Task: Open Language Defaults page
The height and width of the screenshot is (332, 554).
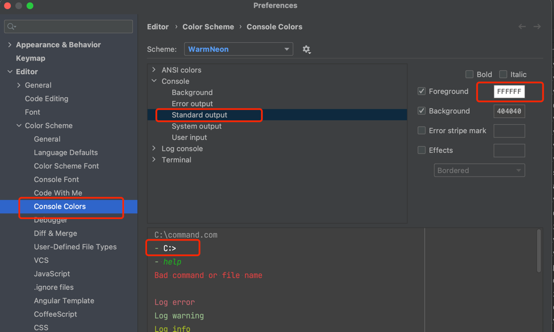Action: click(66, 153)
